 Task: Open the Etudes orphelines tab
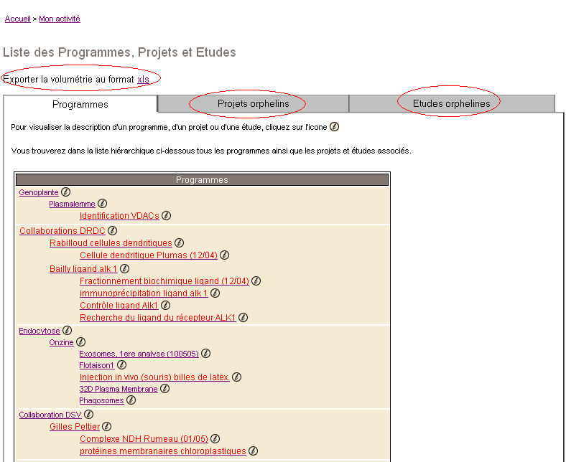coord(451,104)
